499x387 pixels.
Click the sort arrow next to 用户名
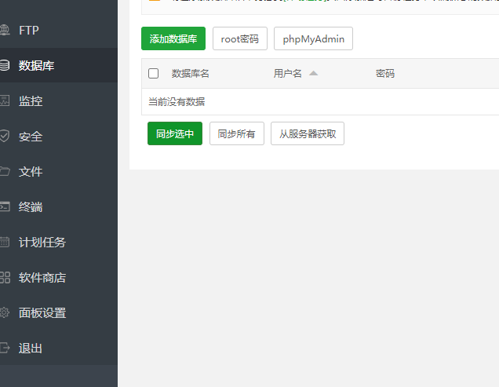pyautogui.click(x=314, y=73)
